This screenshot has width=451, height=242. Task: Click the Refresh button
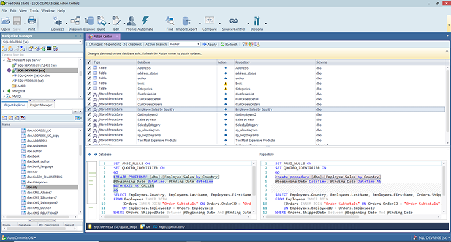click(x=229, y=45)
